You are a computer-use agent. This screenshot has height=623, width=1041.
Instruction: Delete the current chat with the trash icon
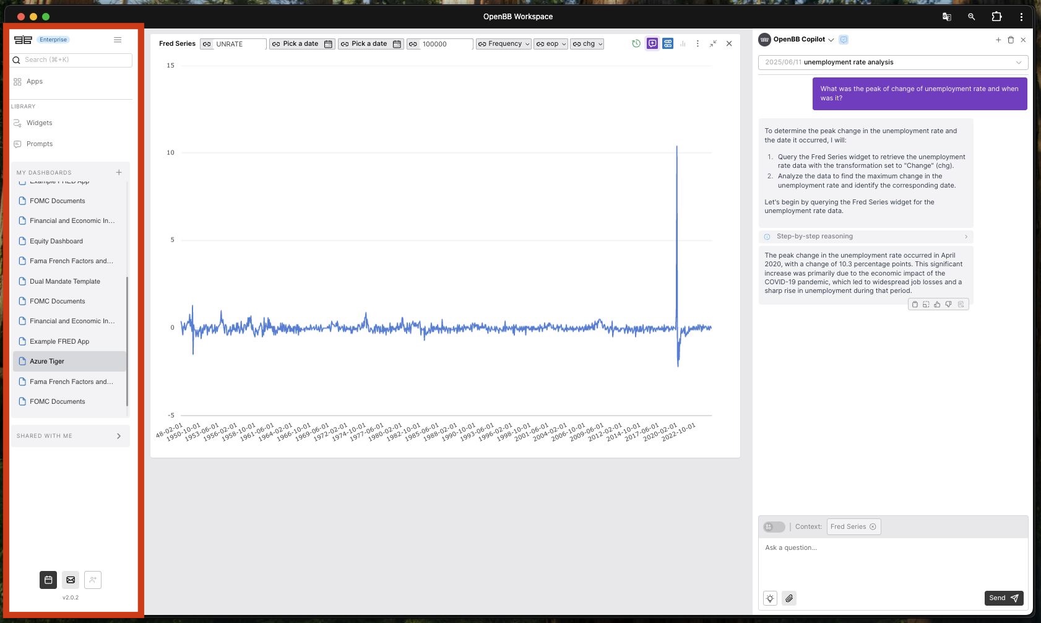(x=1011, y=40)
